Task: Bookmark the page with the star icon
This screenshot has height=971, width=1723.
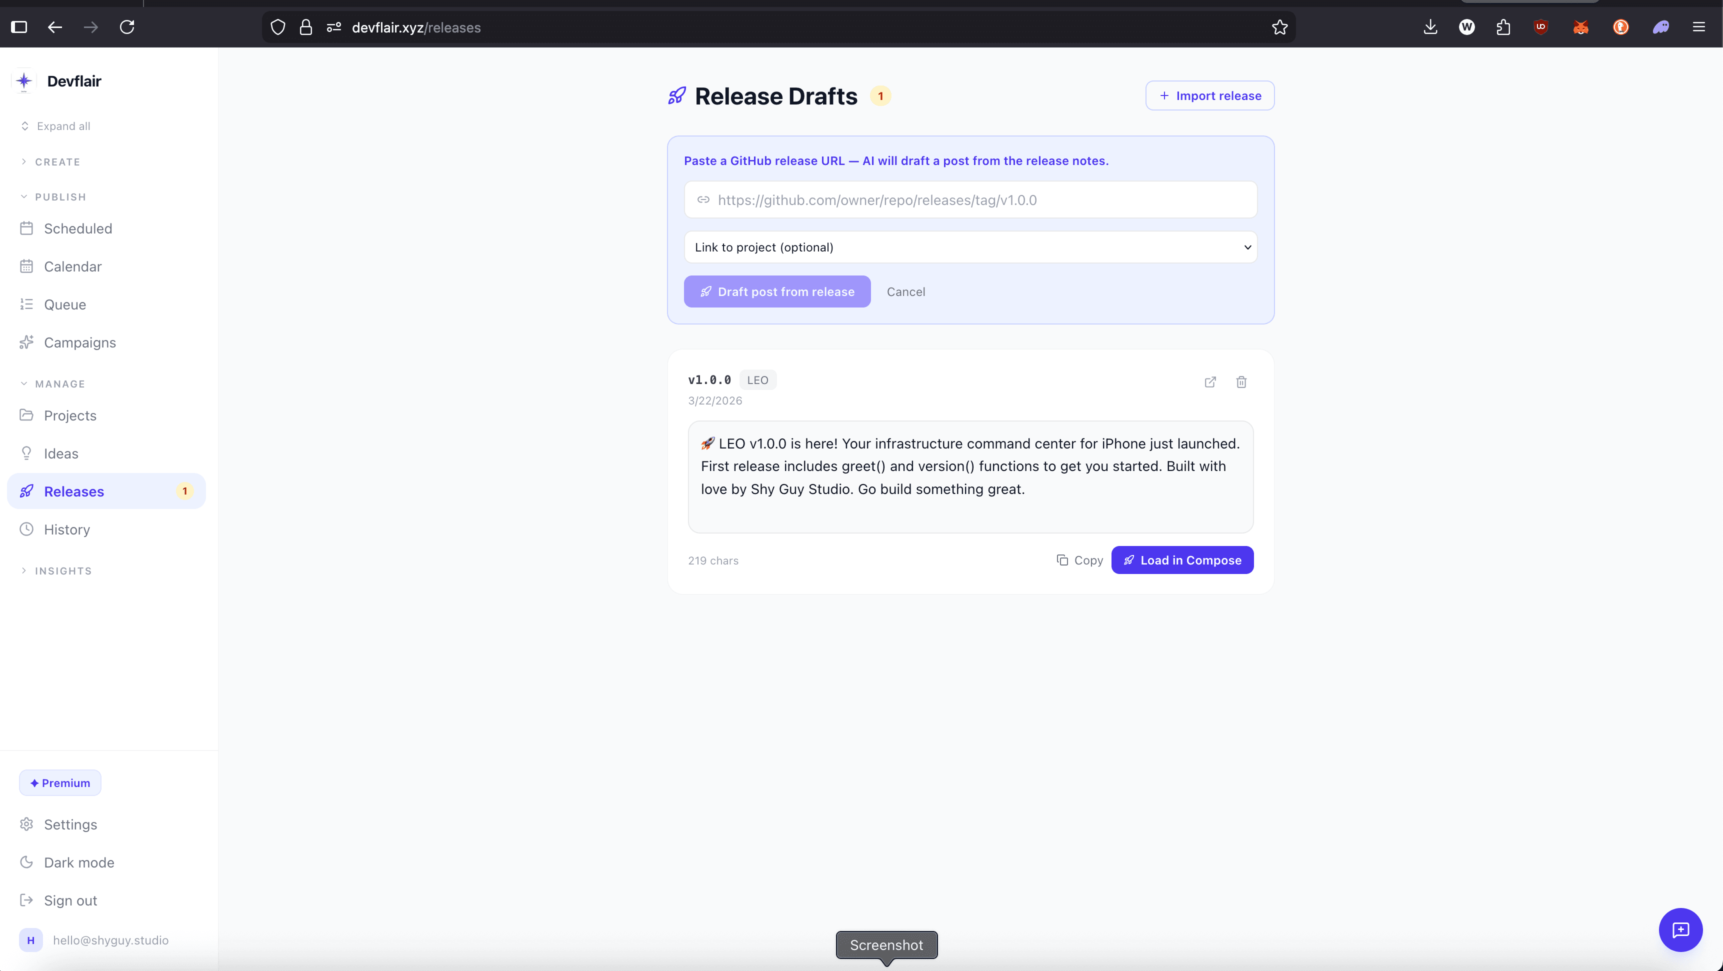Action: coord(1279,27)
